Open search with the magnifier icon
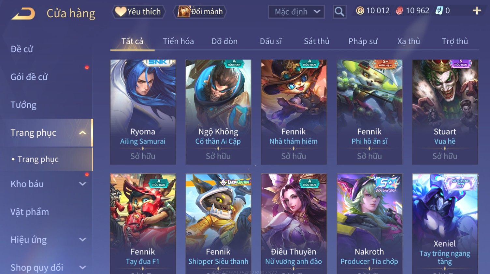490x274 pixels. pos(339,12)
